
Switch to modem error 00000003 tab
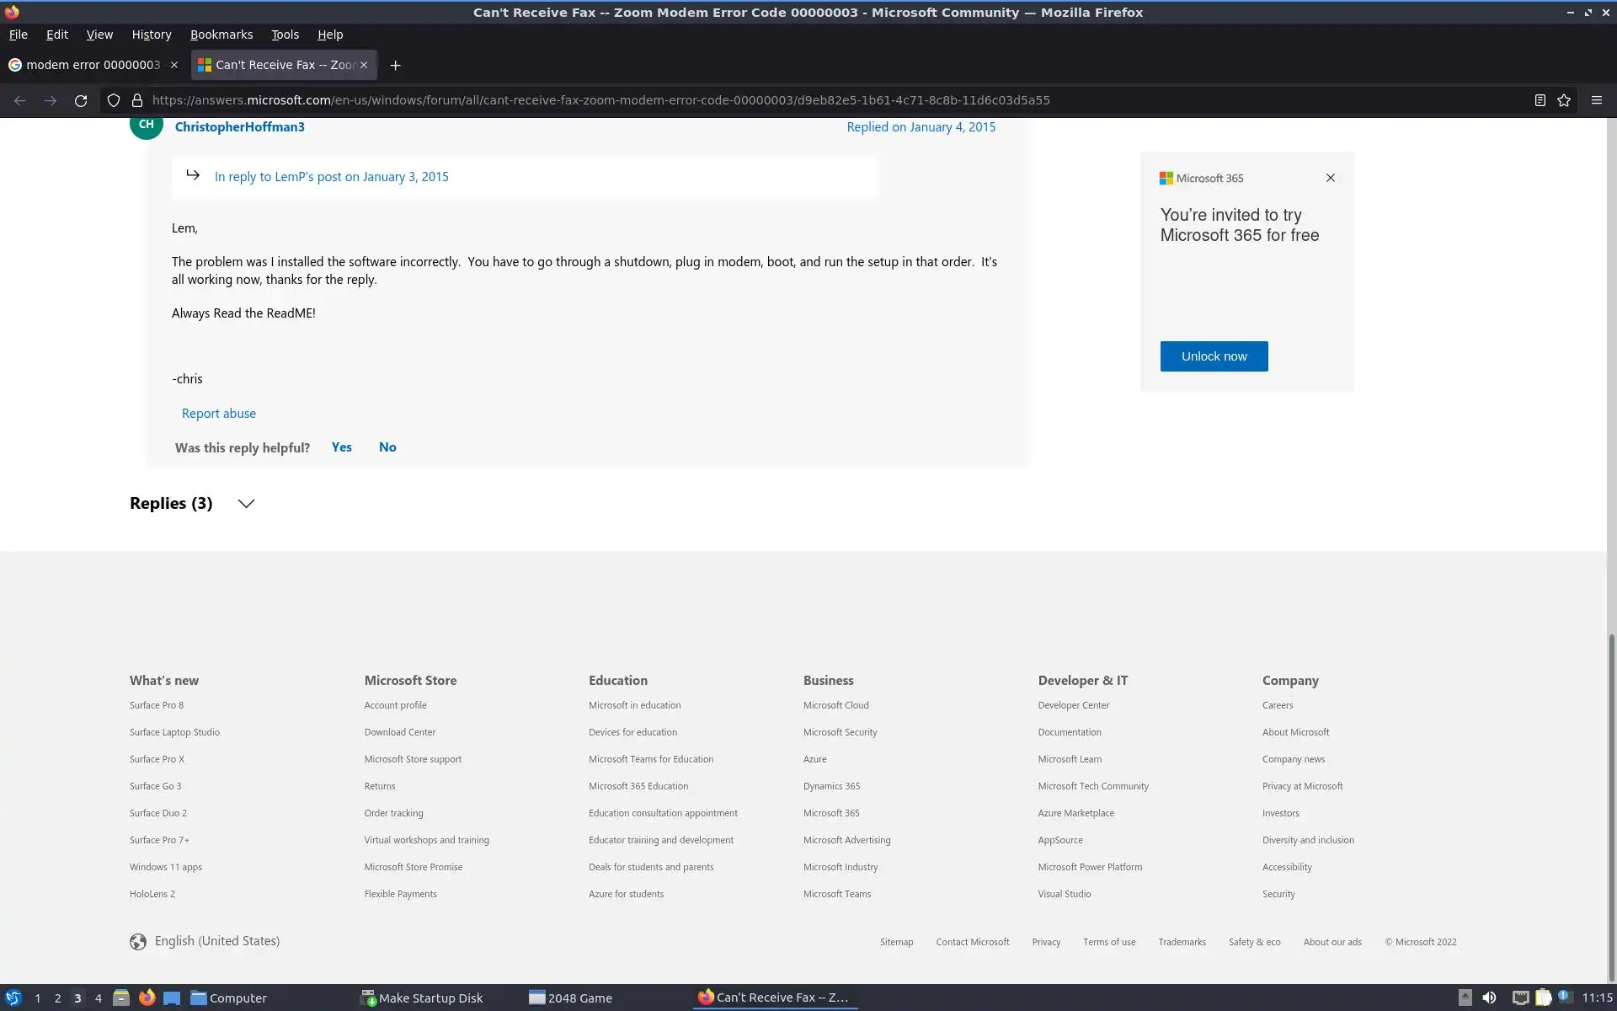pyautogui.click(x=93, y=65)
